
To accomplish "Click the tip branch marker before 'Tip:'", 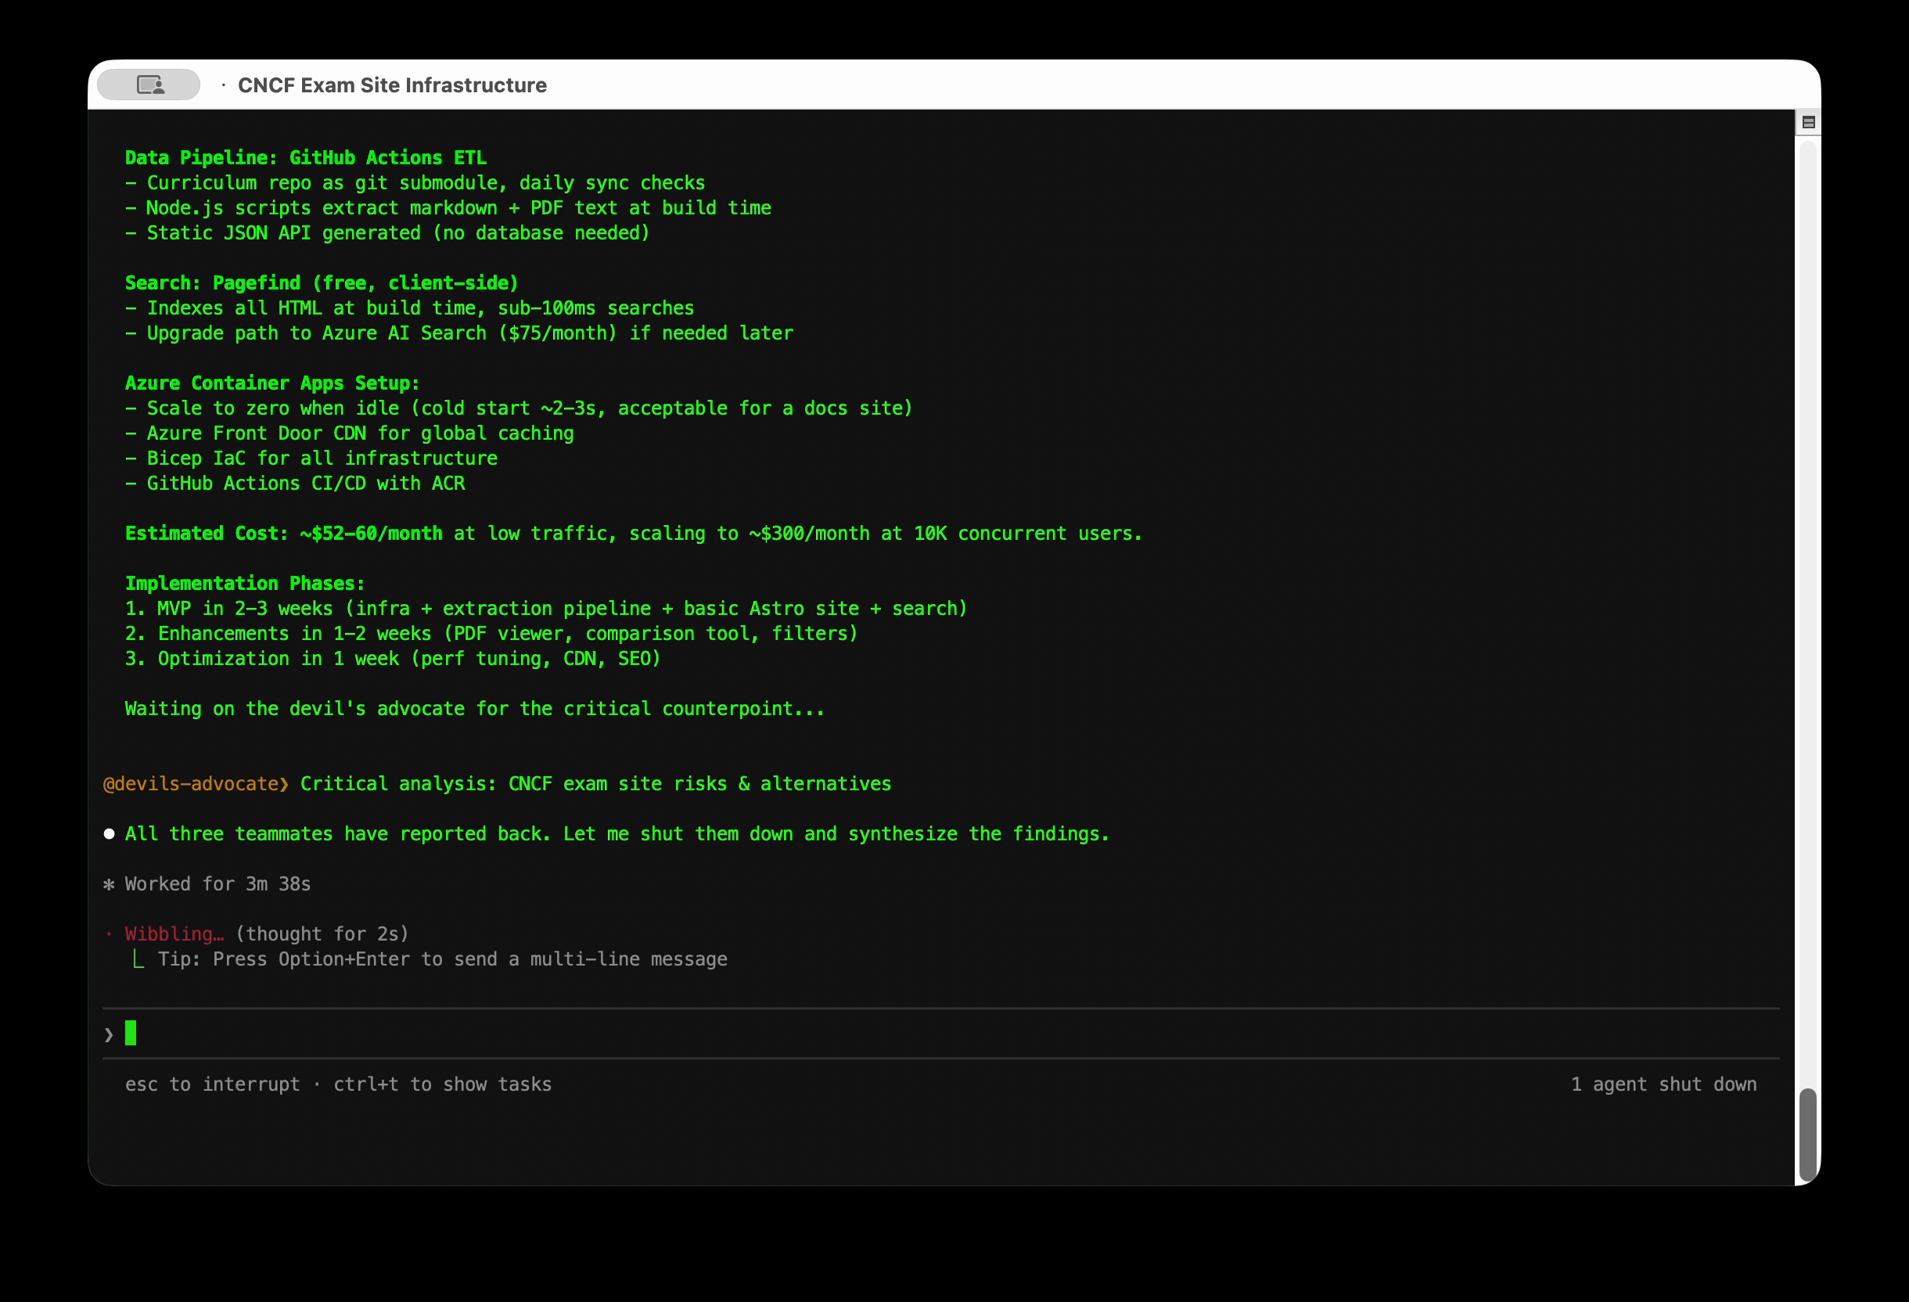I will click(138, 959).
